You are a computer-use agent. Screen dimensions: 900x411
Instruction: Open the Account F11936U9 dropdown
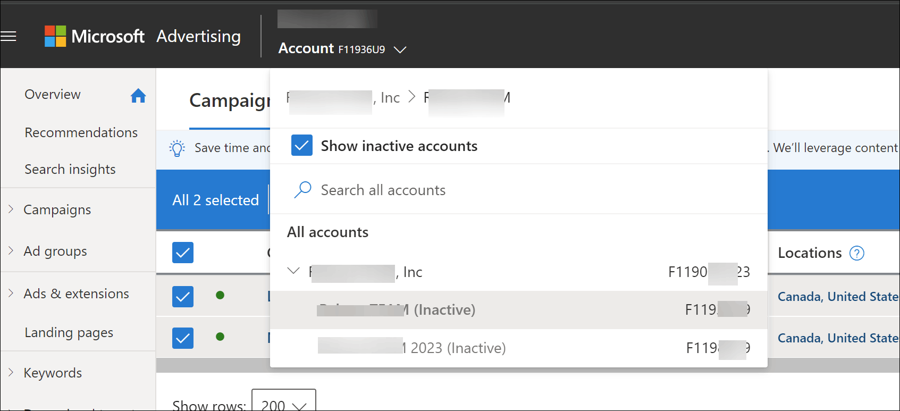[342, 49]
